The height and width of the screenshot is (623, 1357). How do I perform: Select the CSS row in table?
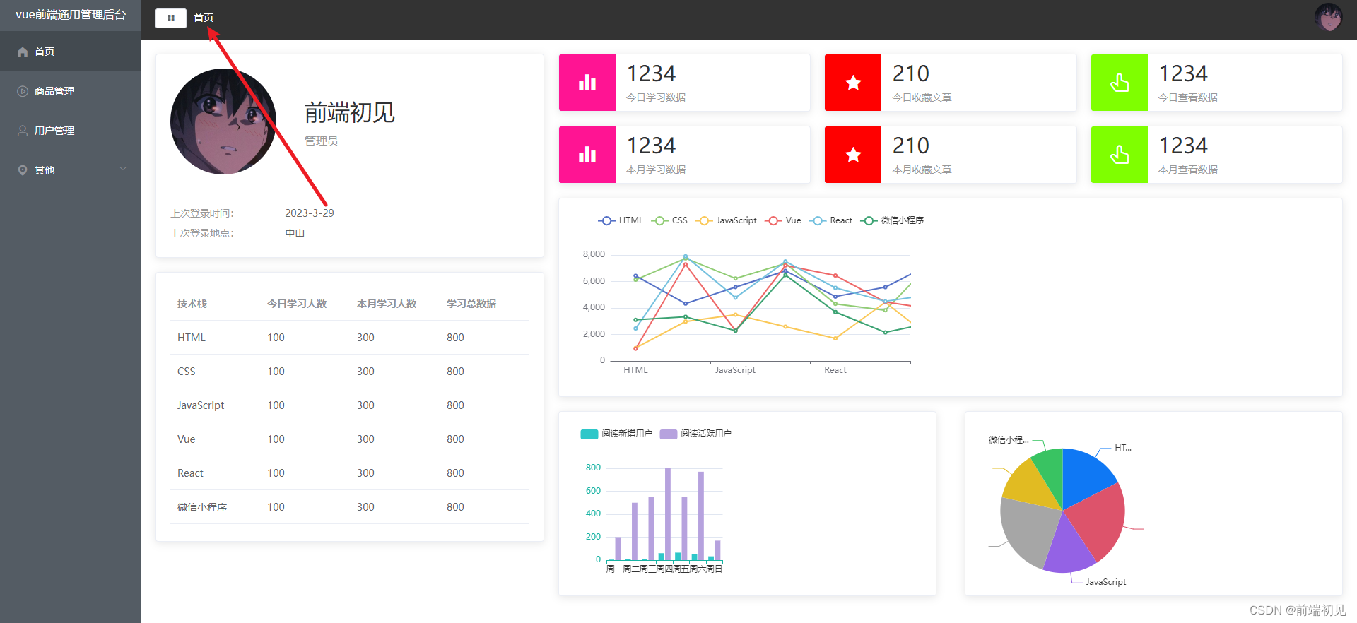pos(350,372)
